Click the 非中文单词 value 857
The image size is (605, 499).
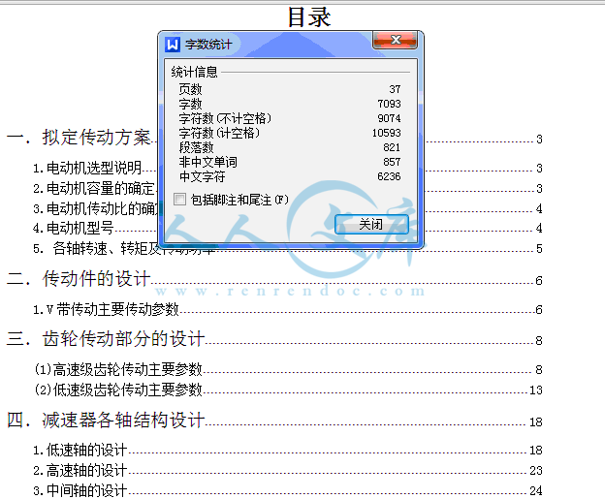tap(392, 162)
